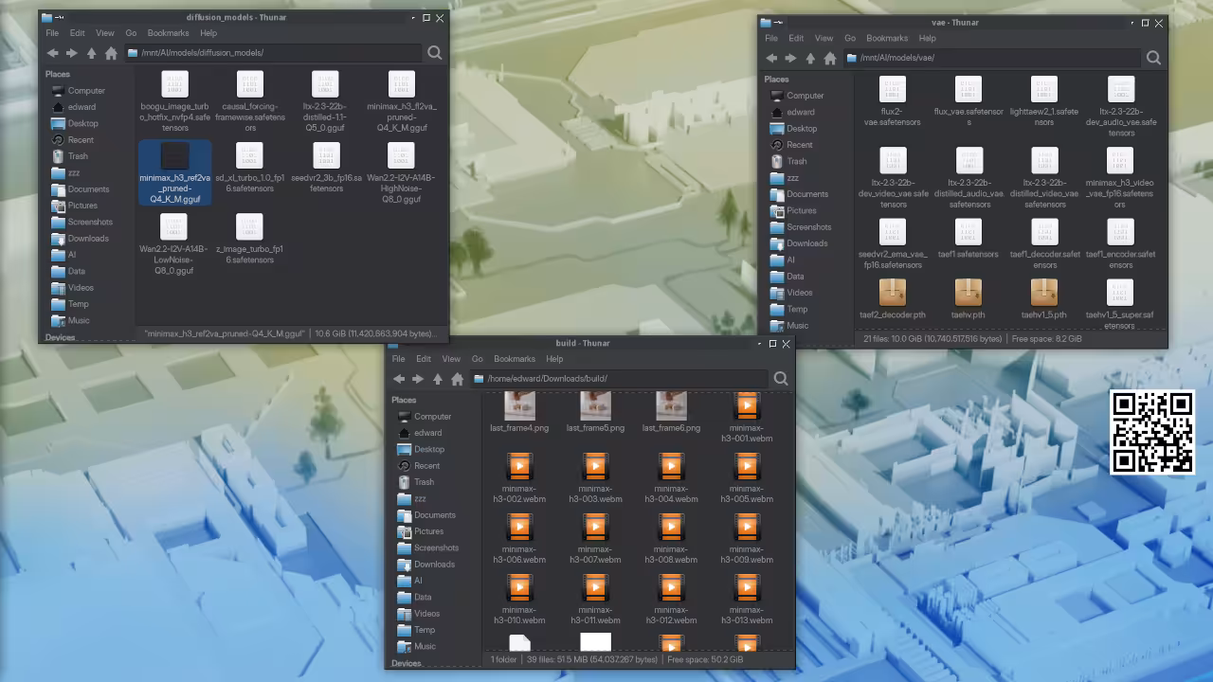Select taef2_decoder.pth package file
Image resolution: width=1213 pixels, height=682 pixels.
(x=893, y=299)
